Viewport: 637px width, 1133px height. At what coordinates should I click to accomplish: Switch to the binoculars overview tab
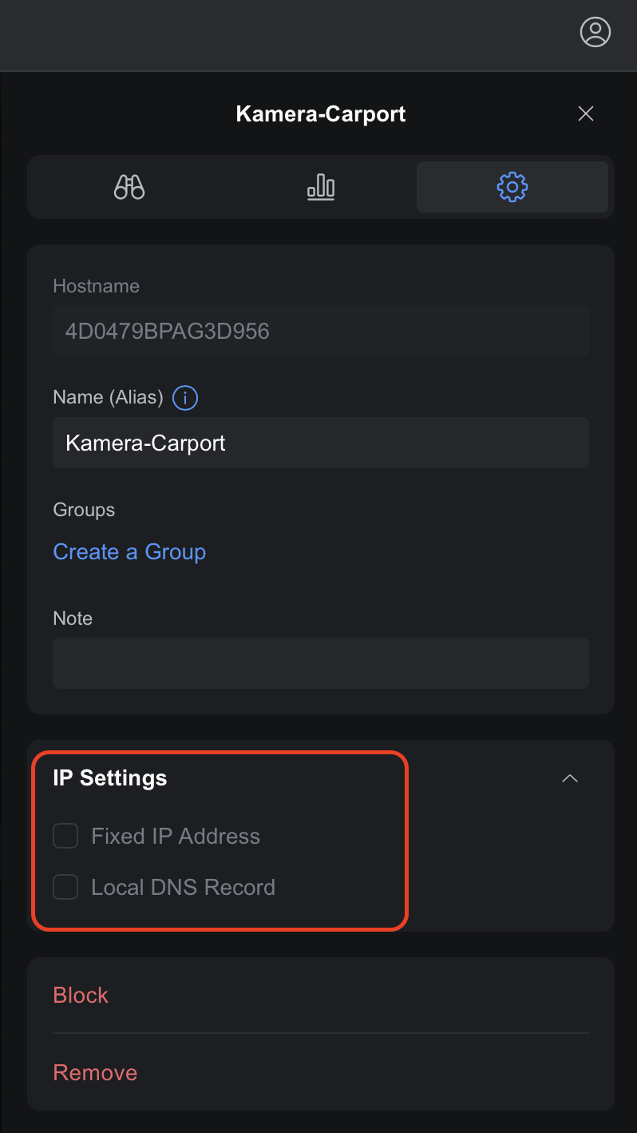coord(129,187)
